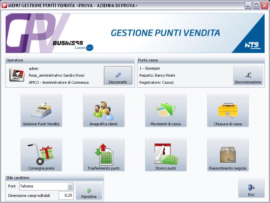Click the Esci exit button
The width and height of the screenshot is (270, 203).
tap(251, 188)
